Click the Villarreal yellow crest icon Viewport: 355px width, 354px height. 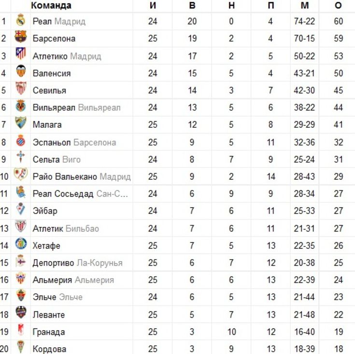[x=21, y=106]
